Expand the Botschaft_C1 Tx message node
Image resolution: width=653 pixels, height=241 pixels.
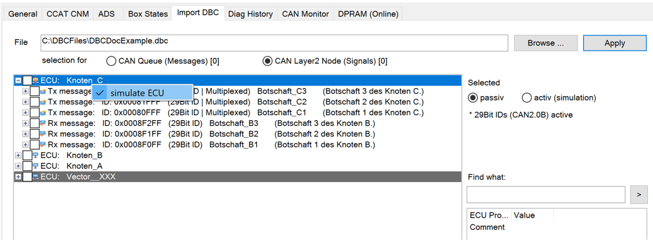25,113
